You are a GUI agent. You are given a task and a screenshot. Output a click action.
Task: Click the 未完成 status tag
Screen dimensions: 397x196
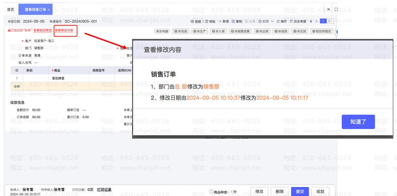click(181, 31)
